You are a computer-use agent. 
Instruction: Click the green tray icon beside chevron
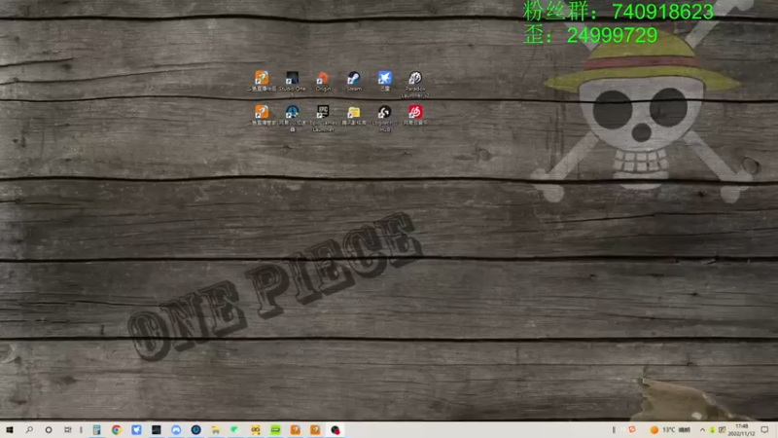tap(712, 429)
